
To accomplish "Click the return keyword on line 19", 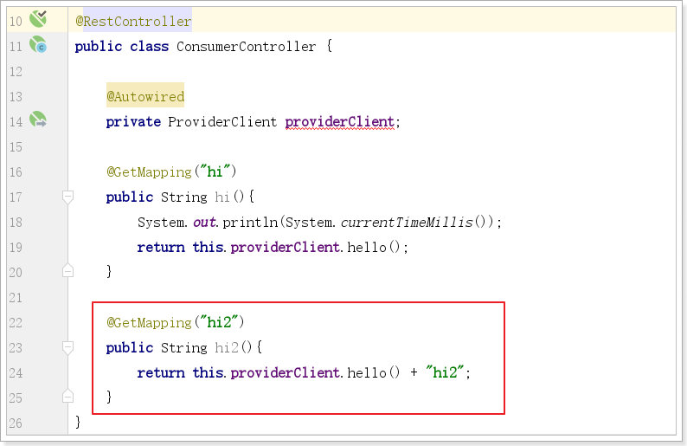I will (161, 248).
